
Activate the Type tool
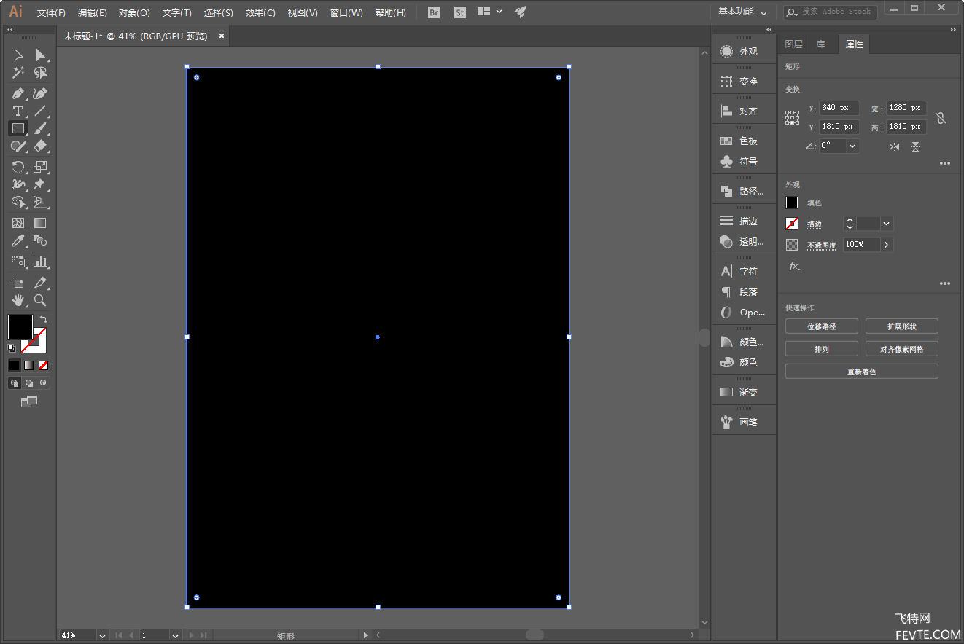pos(18,111)
